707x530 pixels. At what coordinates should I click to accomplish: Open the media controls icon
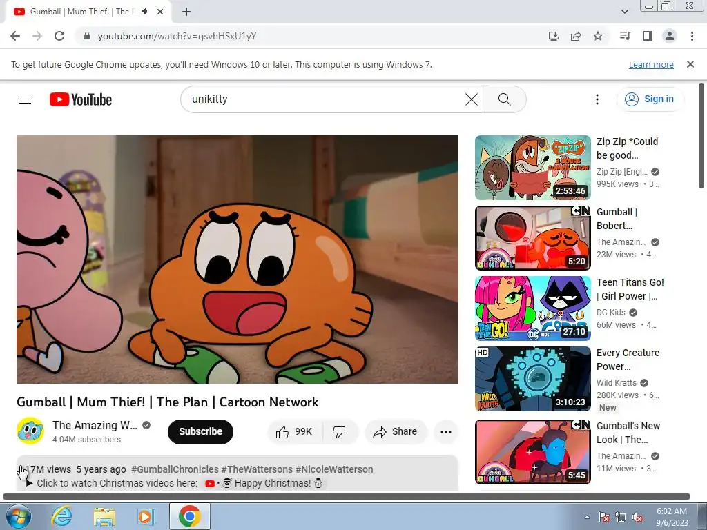[x=625, y=36]
